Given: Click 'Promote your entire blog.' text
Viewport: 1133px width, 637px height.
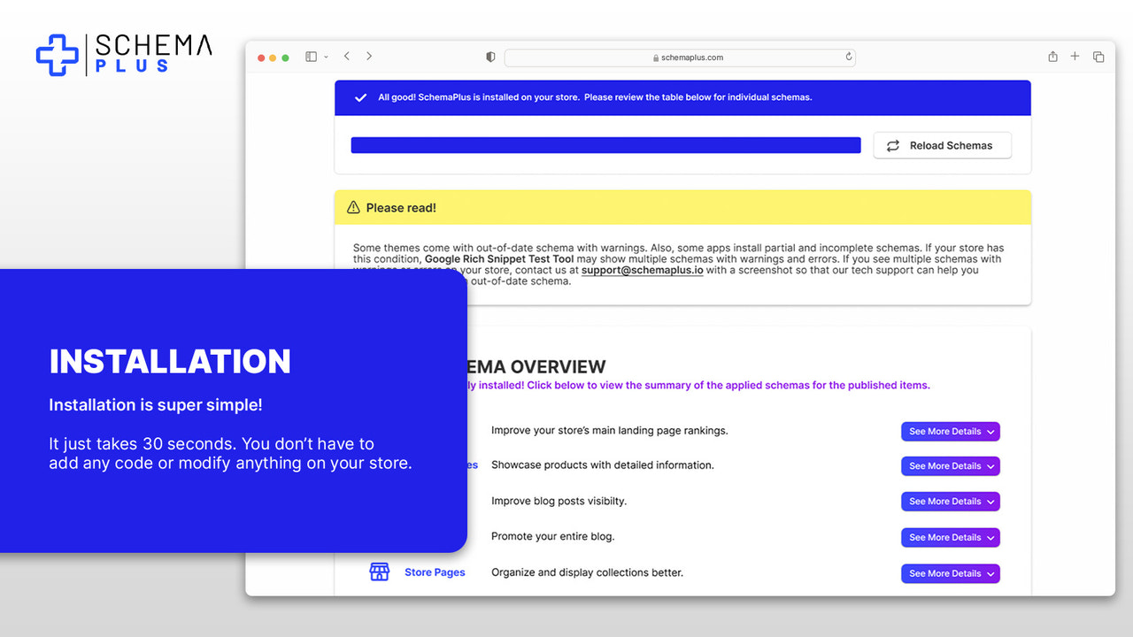Looking at the screenshot, I should coord(552,536).
